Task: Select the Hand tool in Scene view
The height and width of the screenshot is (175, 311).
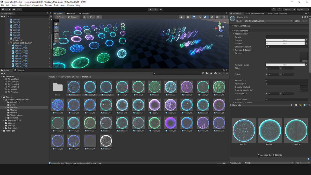Action: coord(56,24)
